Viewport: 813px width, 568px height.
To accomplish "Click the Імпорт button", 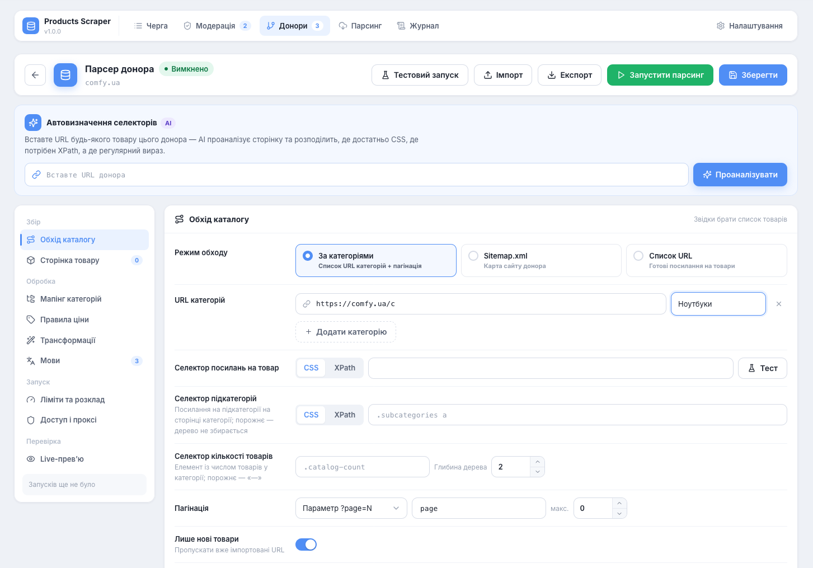I will (503, 75).
